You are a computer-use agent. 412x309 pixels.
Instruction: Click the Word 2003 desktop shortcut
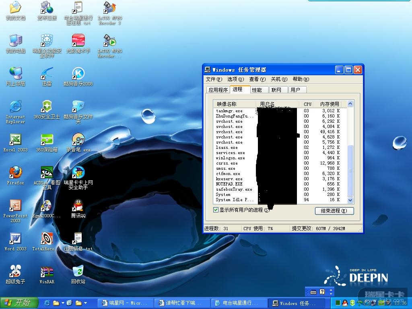coord(15,239)
